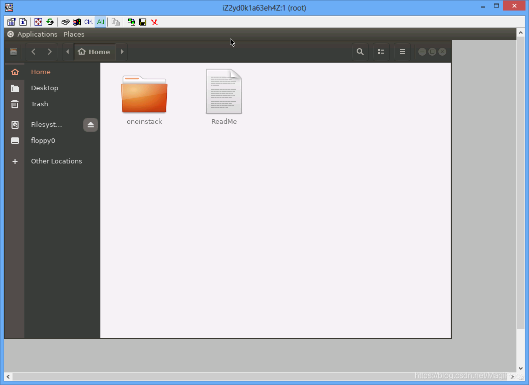Click VNC horizontal scrollbar left arrow
Screen dimensions: 529x385
click(x=8, y=376)
